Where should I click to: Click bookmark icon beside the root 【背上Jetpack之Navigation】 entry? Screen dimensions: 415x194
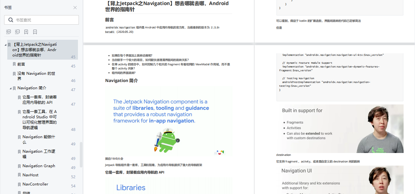point(9,45)
